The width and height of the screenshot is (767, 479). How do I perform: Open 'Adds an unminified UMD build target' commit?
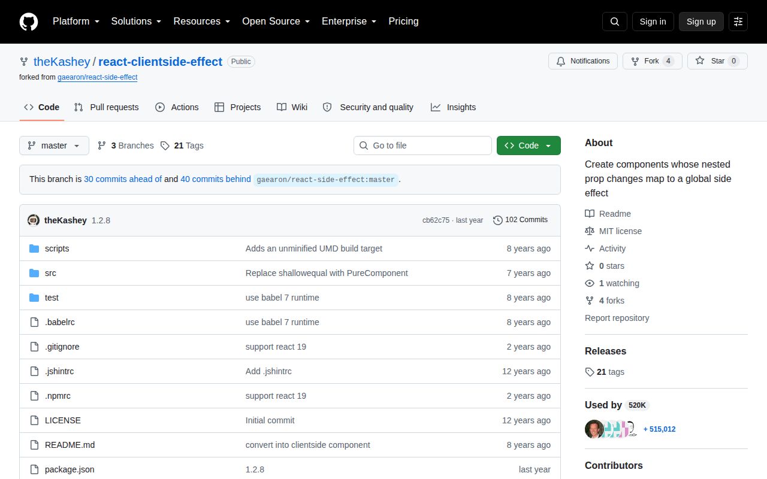[314, 248]
